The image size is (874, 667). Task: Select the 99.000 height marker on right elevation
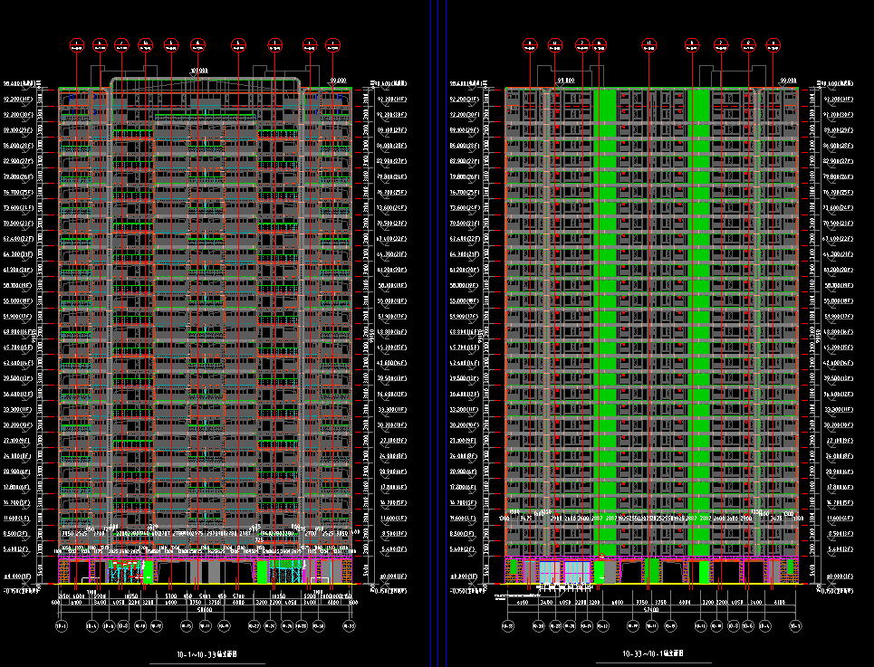[x=786, y=81]
